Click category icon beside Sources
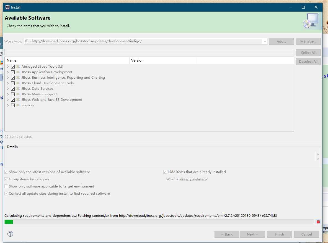The width and height of the screenshot is (328, 243). [x=18, y=105]
